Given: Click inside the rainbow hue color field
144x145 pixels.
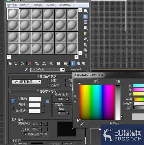Looking at the screenshot, I should (97, 102).
